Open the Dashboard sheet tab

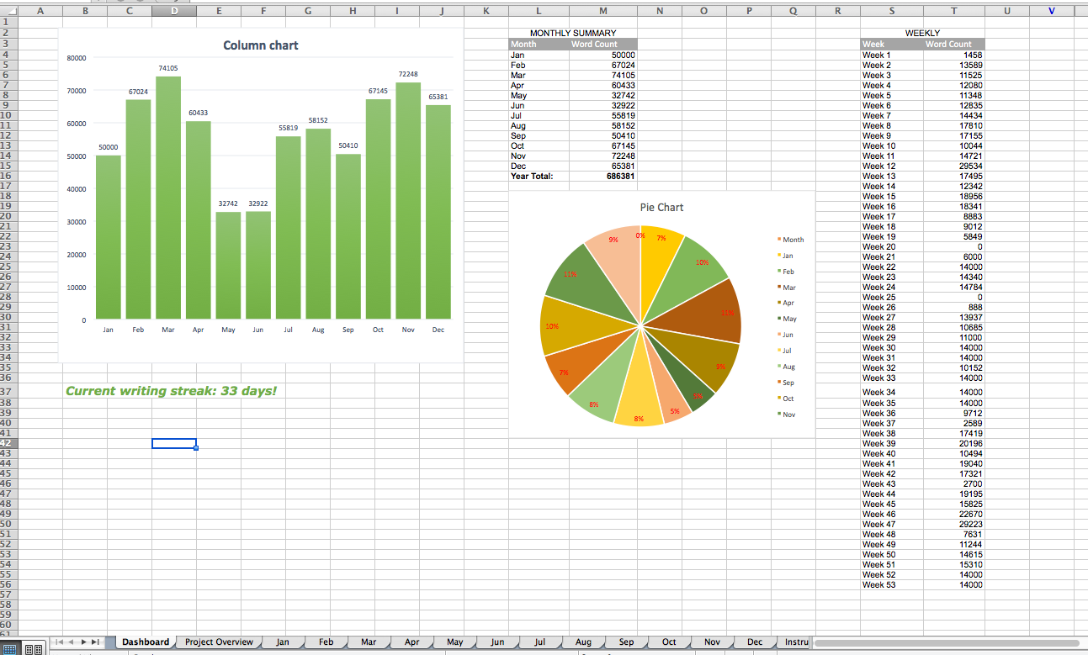pyautogui.click(x=146, y=642)
